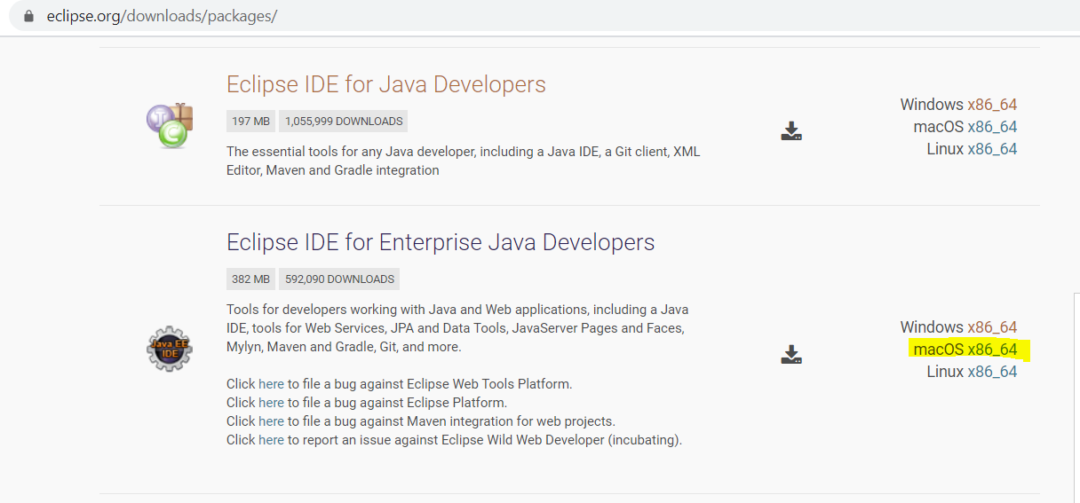Click the 197 MB size badge
The height and width of the screenshot is (503, 1080).
coord(250,121)
